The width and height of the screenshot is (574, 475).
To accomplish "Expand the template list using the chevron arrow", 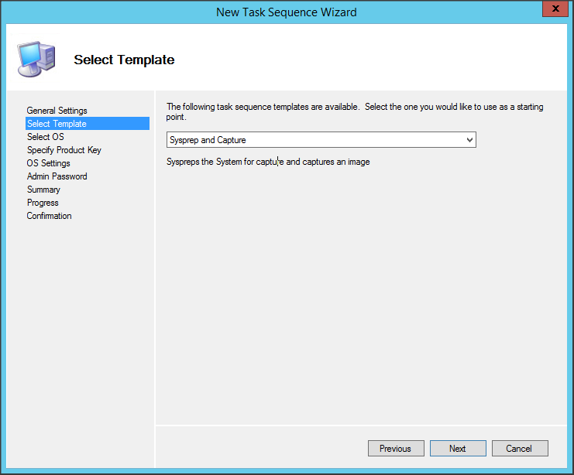I will [469, 140].
